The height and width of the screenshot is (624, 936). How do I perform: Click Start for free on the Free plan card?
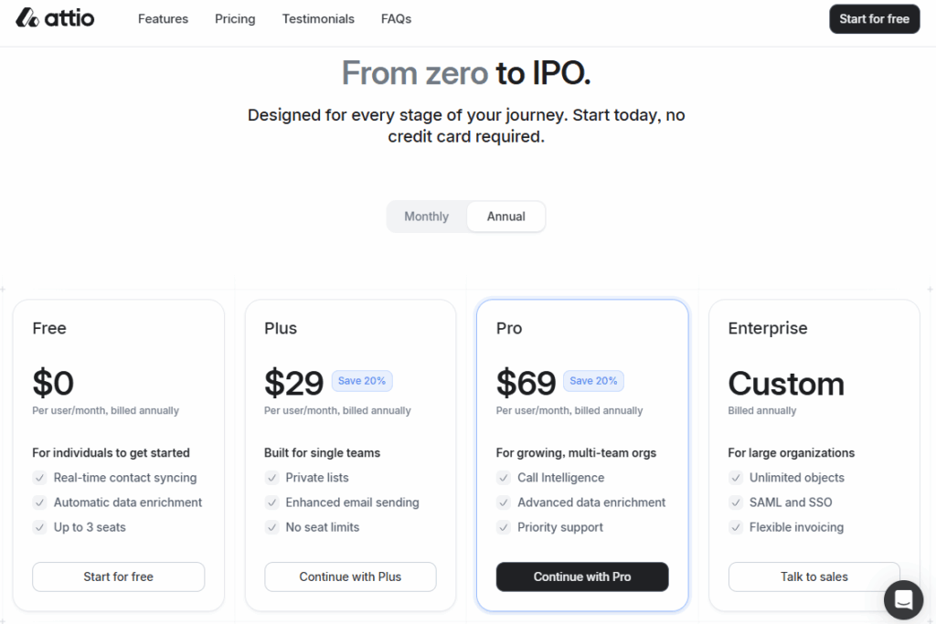click(x=118, y=576)
